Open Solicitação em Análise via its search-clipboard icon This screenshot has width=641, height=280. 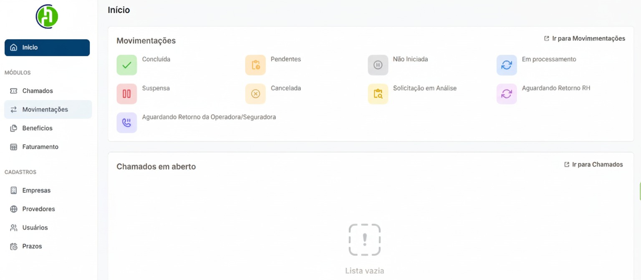[x=378, y=94]
